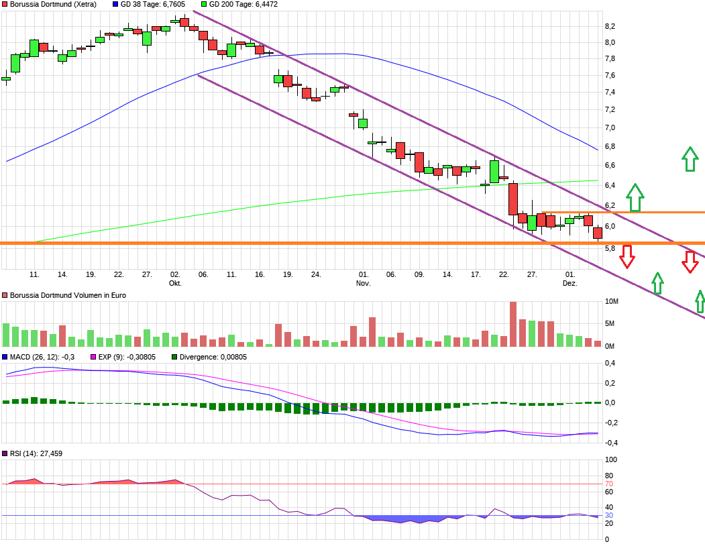Select the 'Borussia Dortmund (Xetra)' legend label
The width and height of the screenshot is (705, 546).
coord(53,4)
